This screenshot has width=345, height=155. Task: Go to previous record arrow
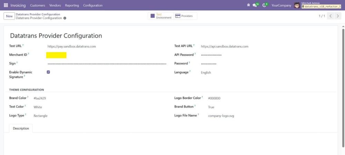point(331,16)
